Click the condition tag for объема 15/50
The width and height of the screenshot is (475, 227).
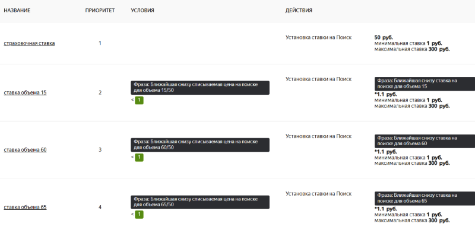[200, 88]
